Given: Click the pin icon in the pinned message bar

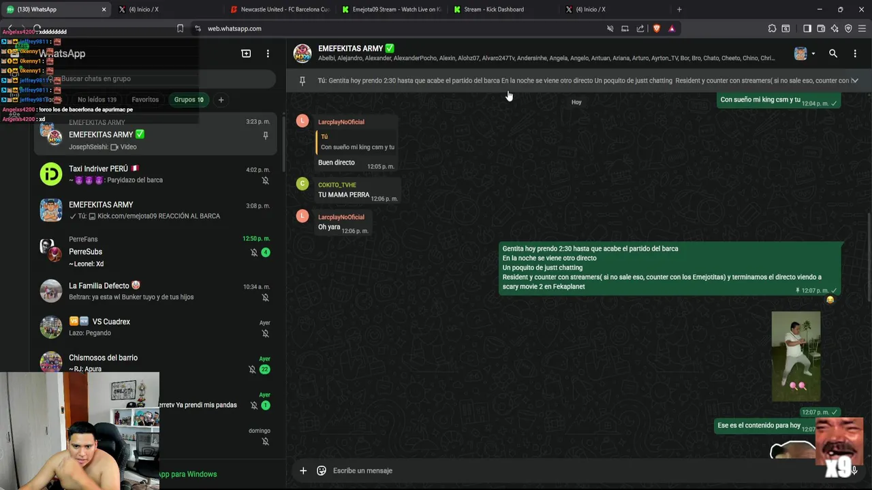Looking at the screenshot, I should coord(302,80).
